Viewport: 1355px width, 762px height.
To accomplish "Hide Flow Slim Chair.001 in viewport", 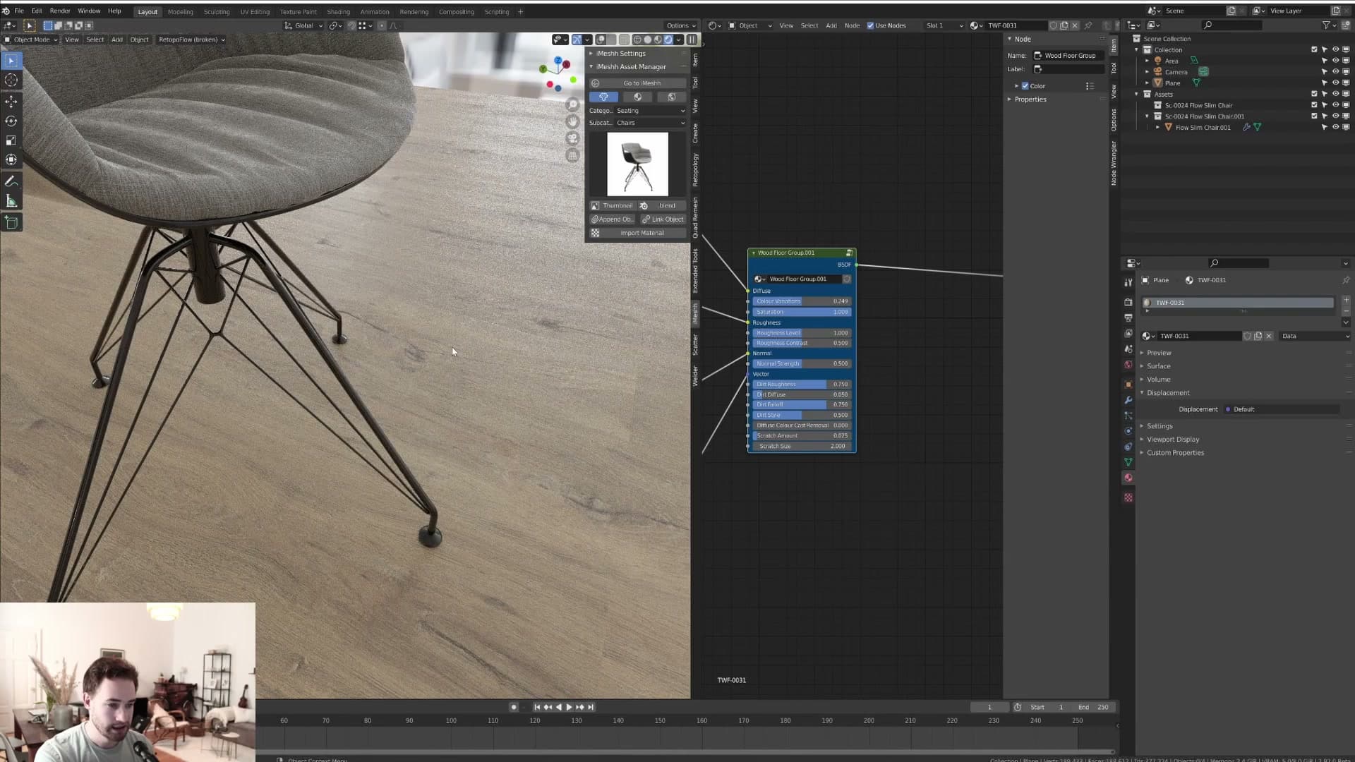I will coord(1335,128).
